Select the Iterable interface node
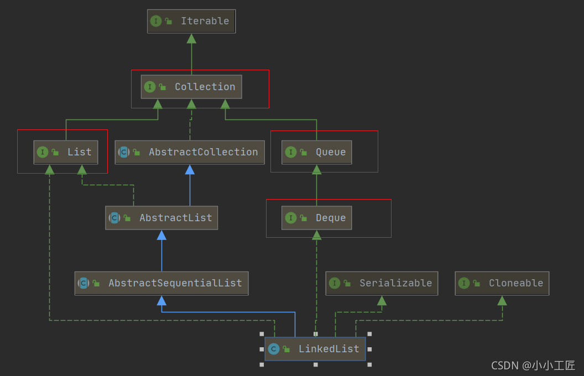 (191, 21)
